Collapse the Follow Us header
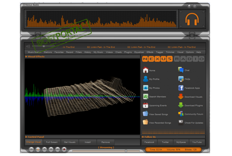The image size is (232, 156). (x=173, y=137)
